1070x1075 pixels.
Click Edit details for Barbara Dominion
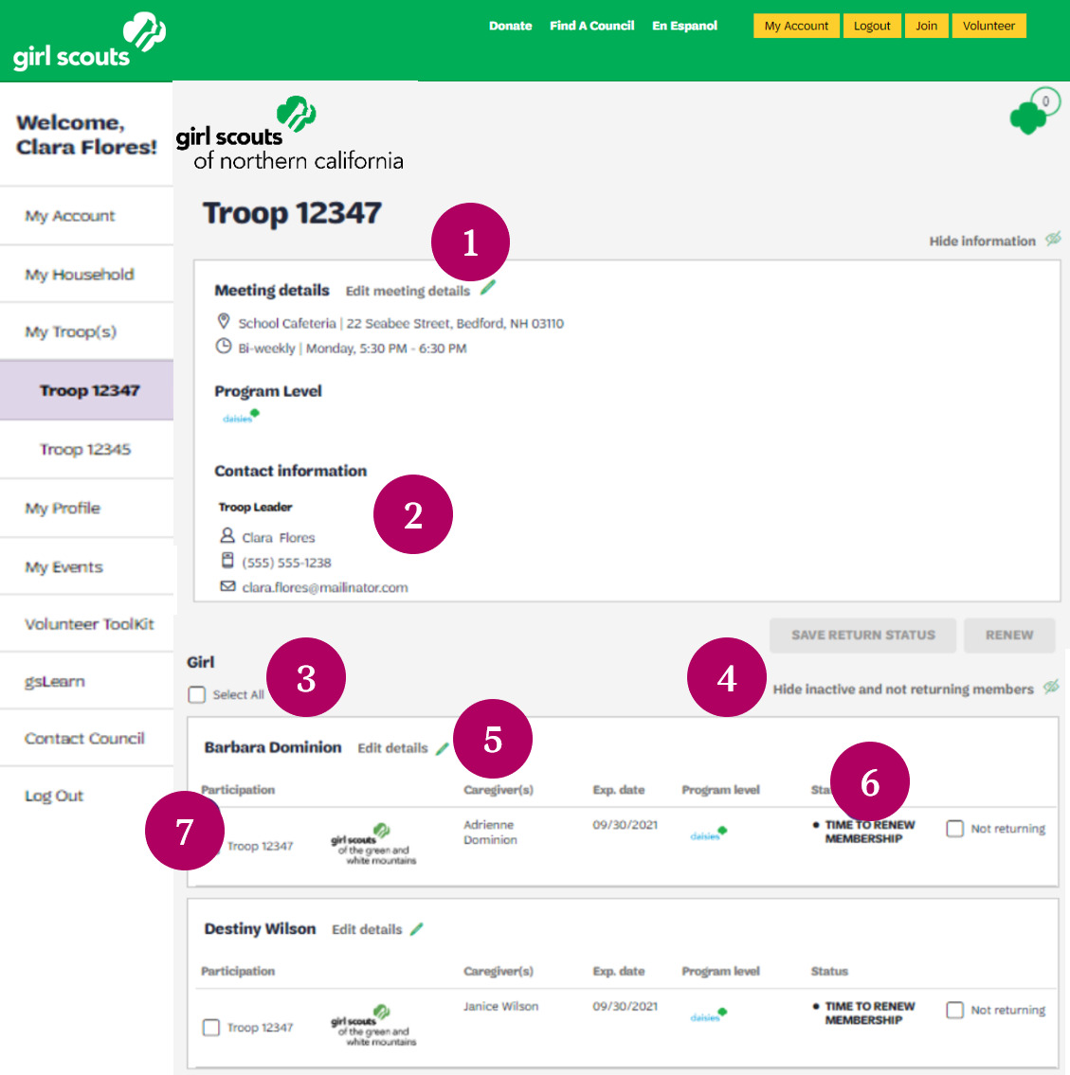(x=392, y=748)
